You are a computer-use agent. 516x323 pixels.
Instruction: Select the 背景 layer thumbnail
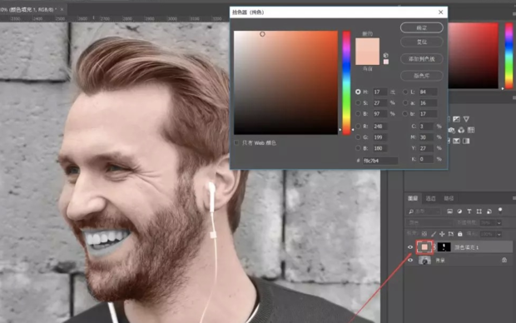coord(424,260)
